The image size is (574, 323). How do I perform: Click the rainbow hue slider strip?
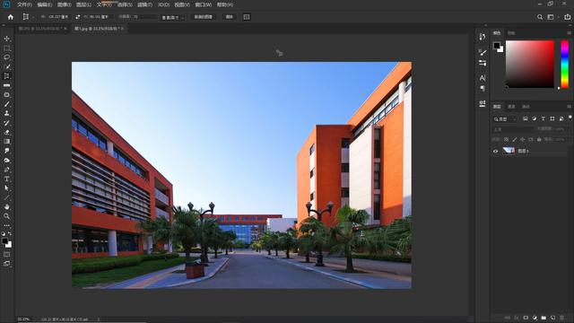tap(565, 64)
